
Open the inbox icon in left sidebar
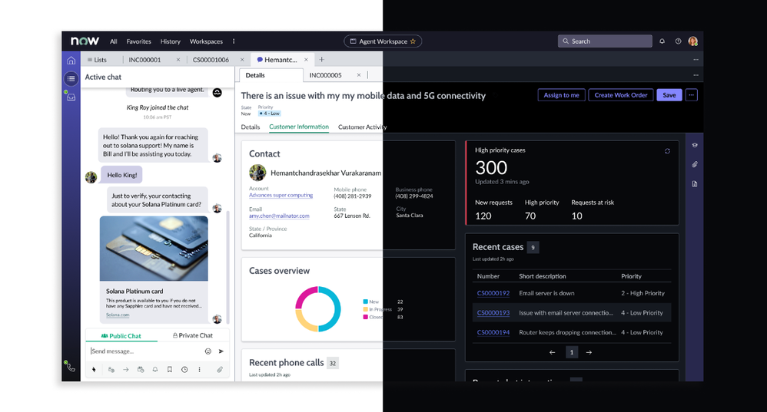[71, 97]
